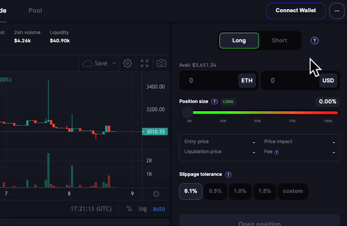Switch to the Pool tab
347x226 pixels.
[35, 10]
